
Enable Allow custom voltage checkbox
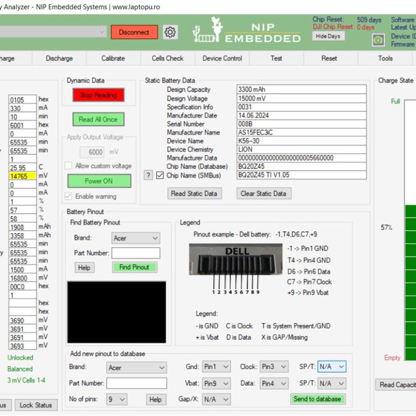(x=69, y=166)
